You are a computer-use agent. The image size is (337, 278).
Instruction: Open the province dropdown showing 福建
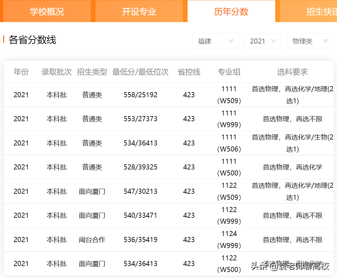[x=216, y=41]
